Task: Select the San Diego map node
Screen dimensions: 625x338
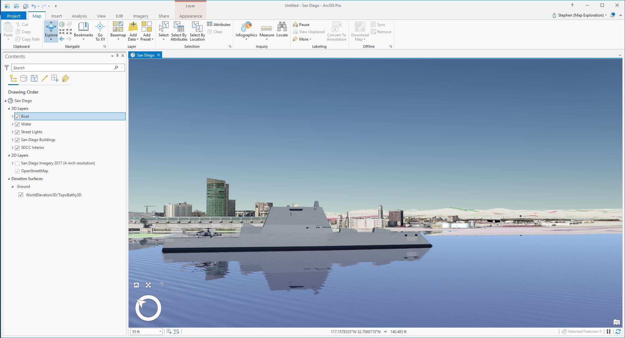Action: pyautogui.click(x=23, y=101)
